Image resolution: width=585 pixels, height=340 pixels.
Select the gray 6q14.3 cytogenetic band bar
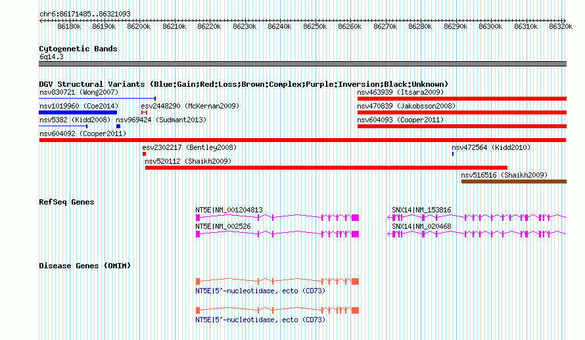coord(302,64)
